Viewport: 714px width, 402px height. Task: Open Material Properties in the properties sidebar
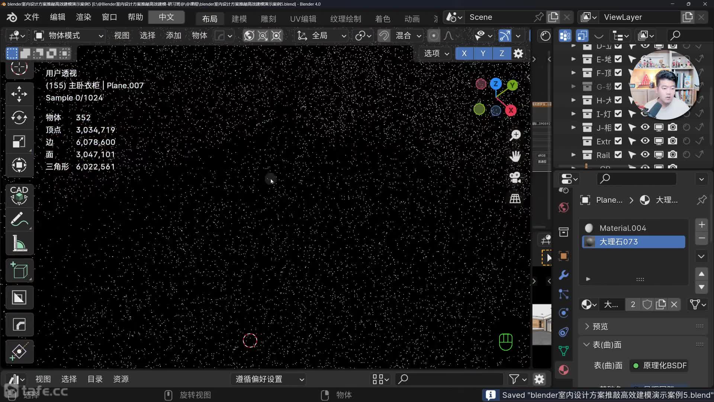[x=564, y=370]
